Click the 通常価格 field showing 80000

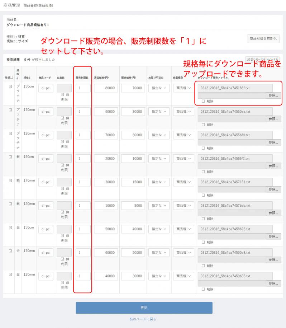pos(106,88)
